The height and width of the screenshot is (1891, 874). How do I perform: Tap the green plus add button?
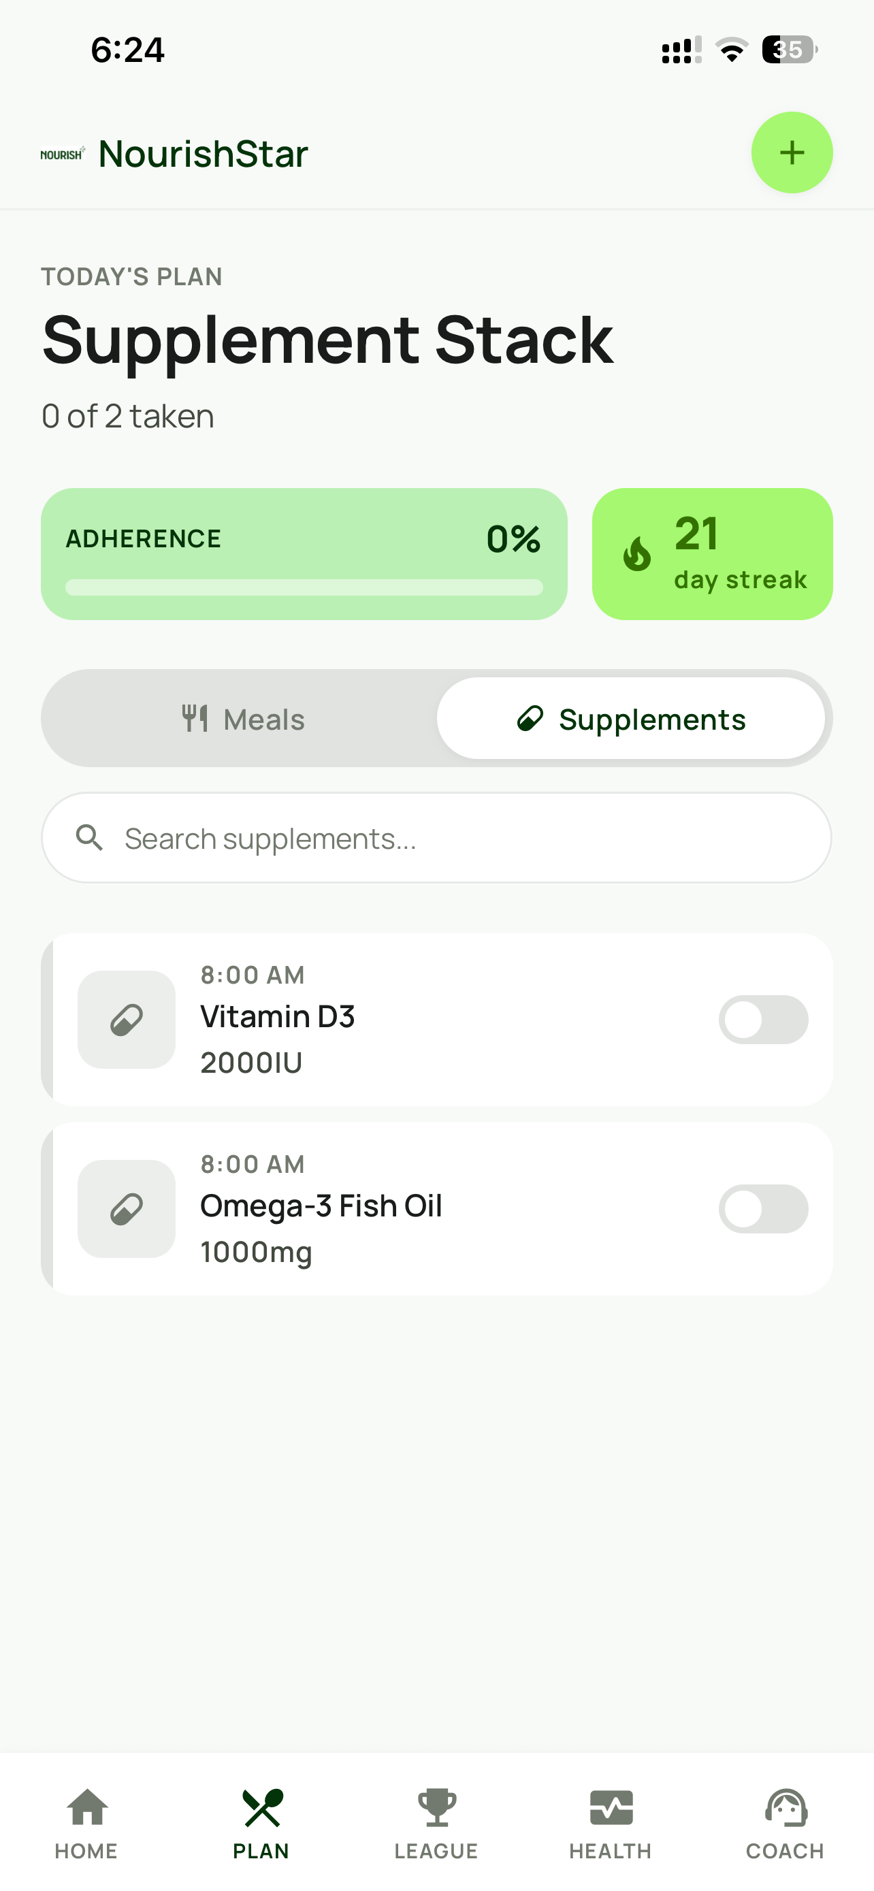(791, 152)
